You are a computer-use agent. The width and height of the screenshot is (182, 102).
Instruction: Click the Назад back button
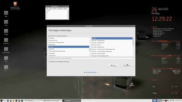pos(113,65)
